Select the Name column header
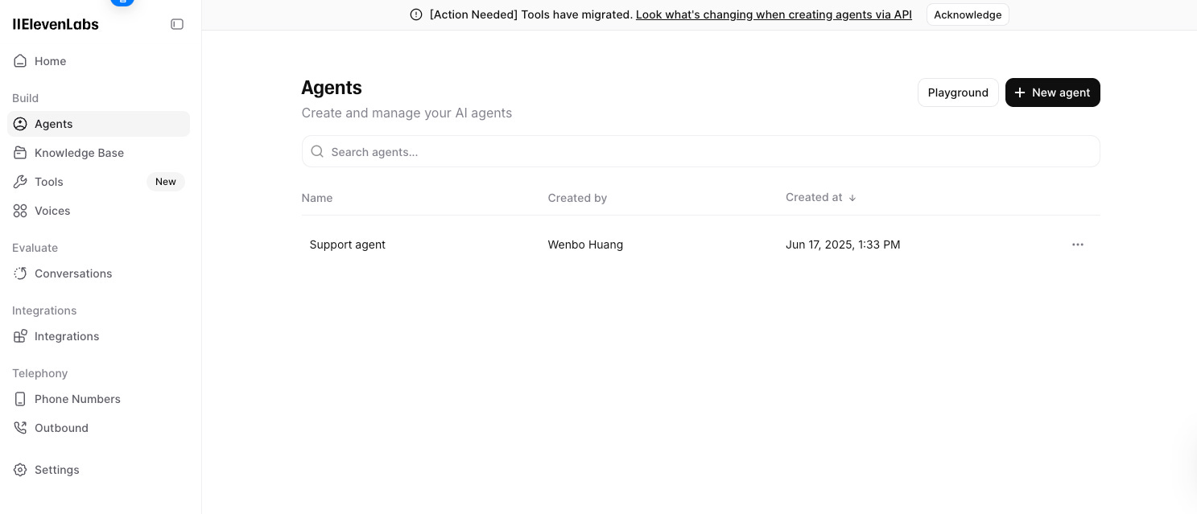The image size is (1197, 514). [x=317, y=198]
